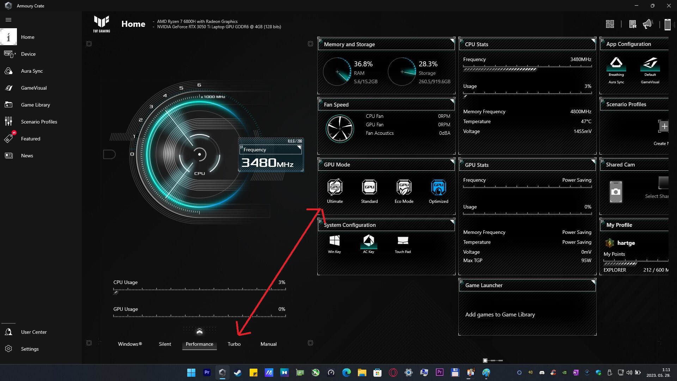Open Frequency dropdown on CPU gauge
This screenshot has height=381, width=677.
(270, 150)
